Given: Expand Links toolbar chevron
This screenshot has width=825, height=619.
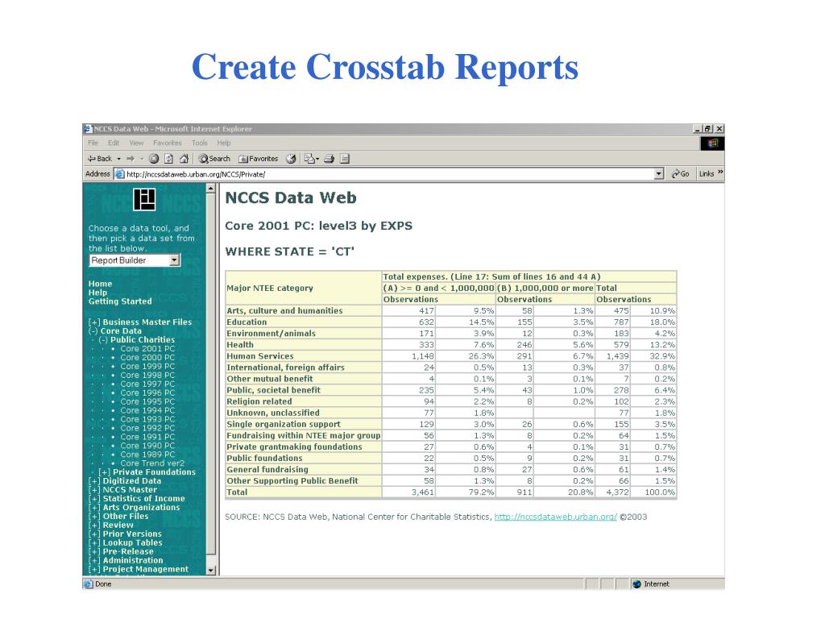Looking at the screenshot, I should (720, 172).
